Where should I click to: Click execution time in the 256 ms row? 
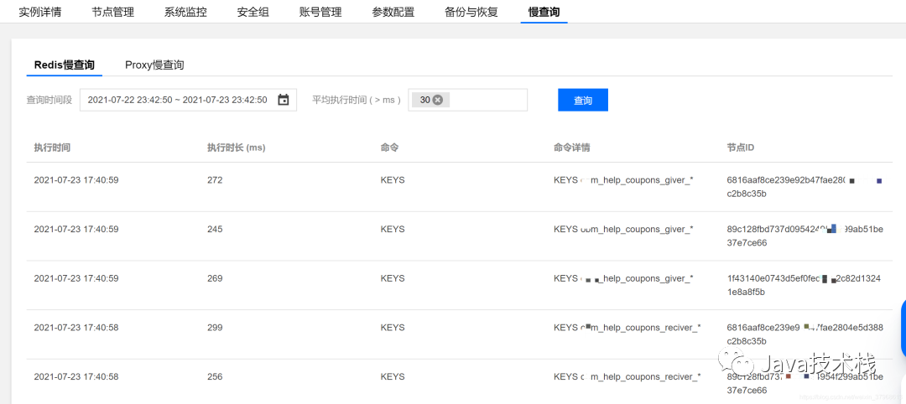76,376
